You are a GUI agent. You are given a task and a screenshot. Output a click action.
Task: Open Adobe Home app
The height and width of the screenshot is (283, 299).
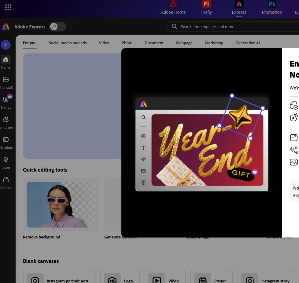[173, 8]
